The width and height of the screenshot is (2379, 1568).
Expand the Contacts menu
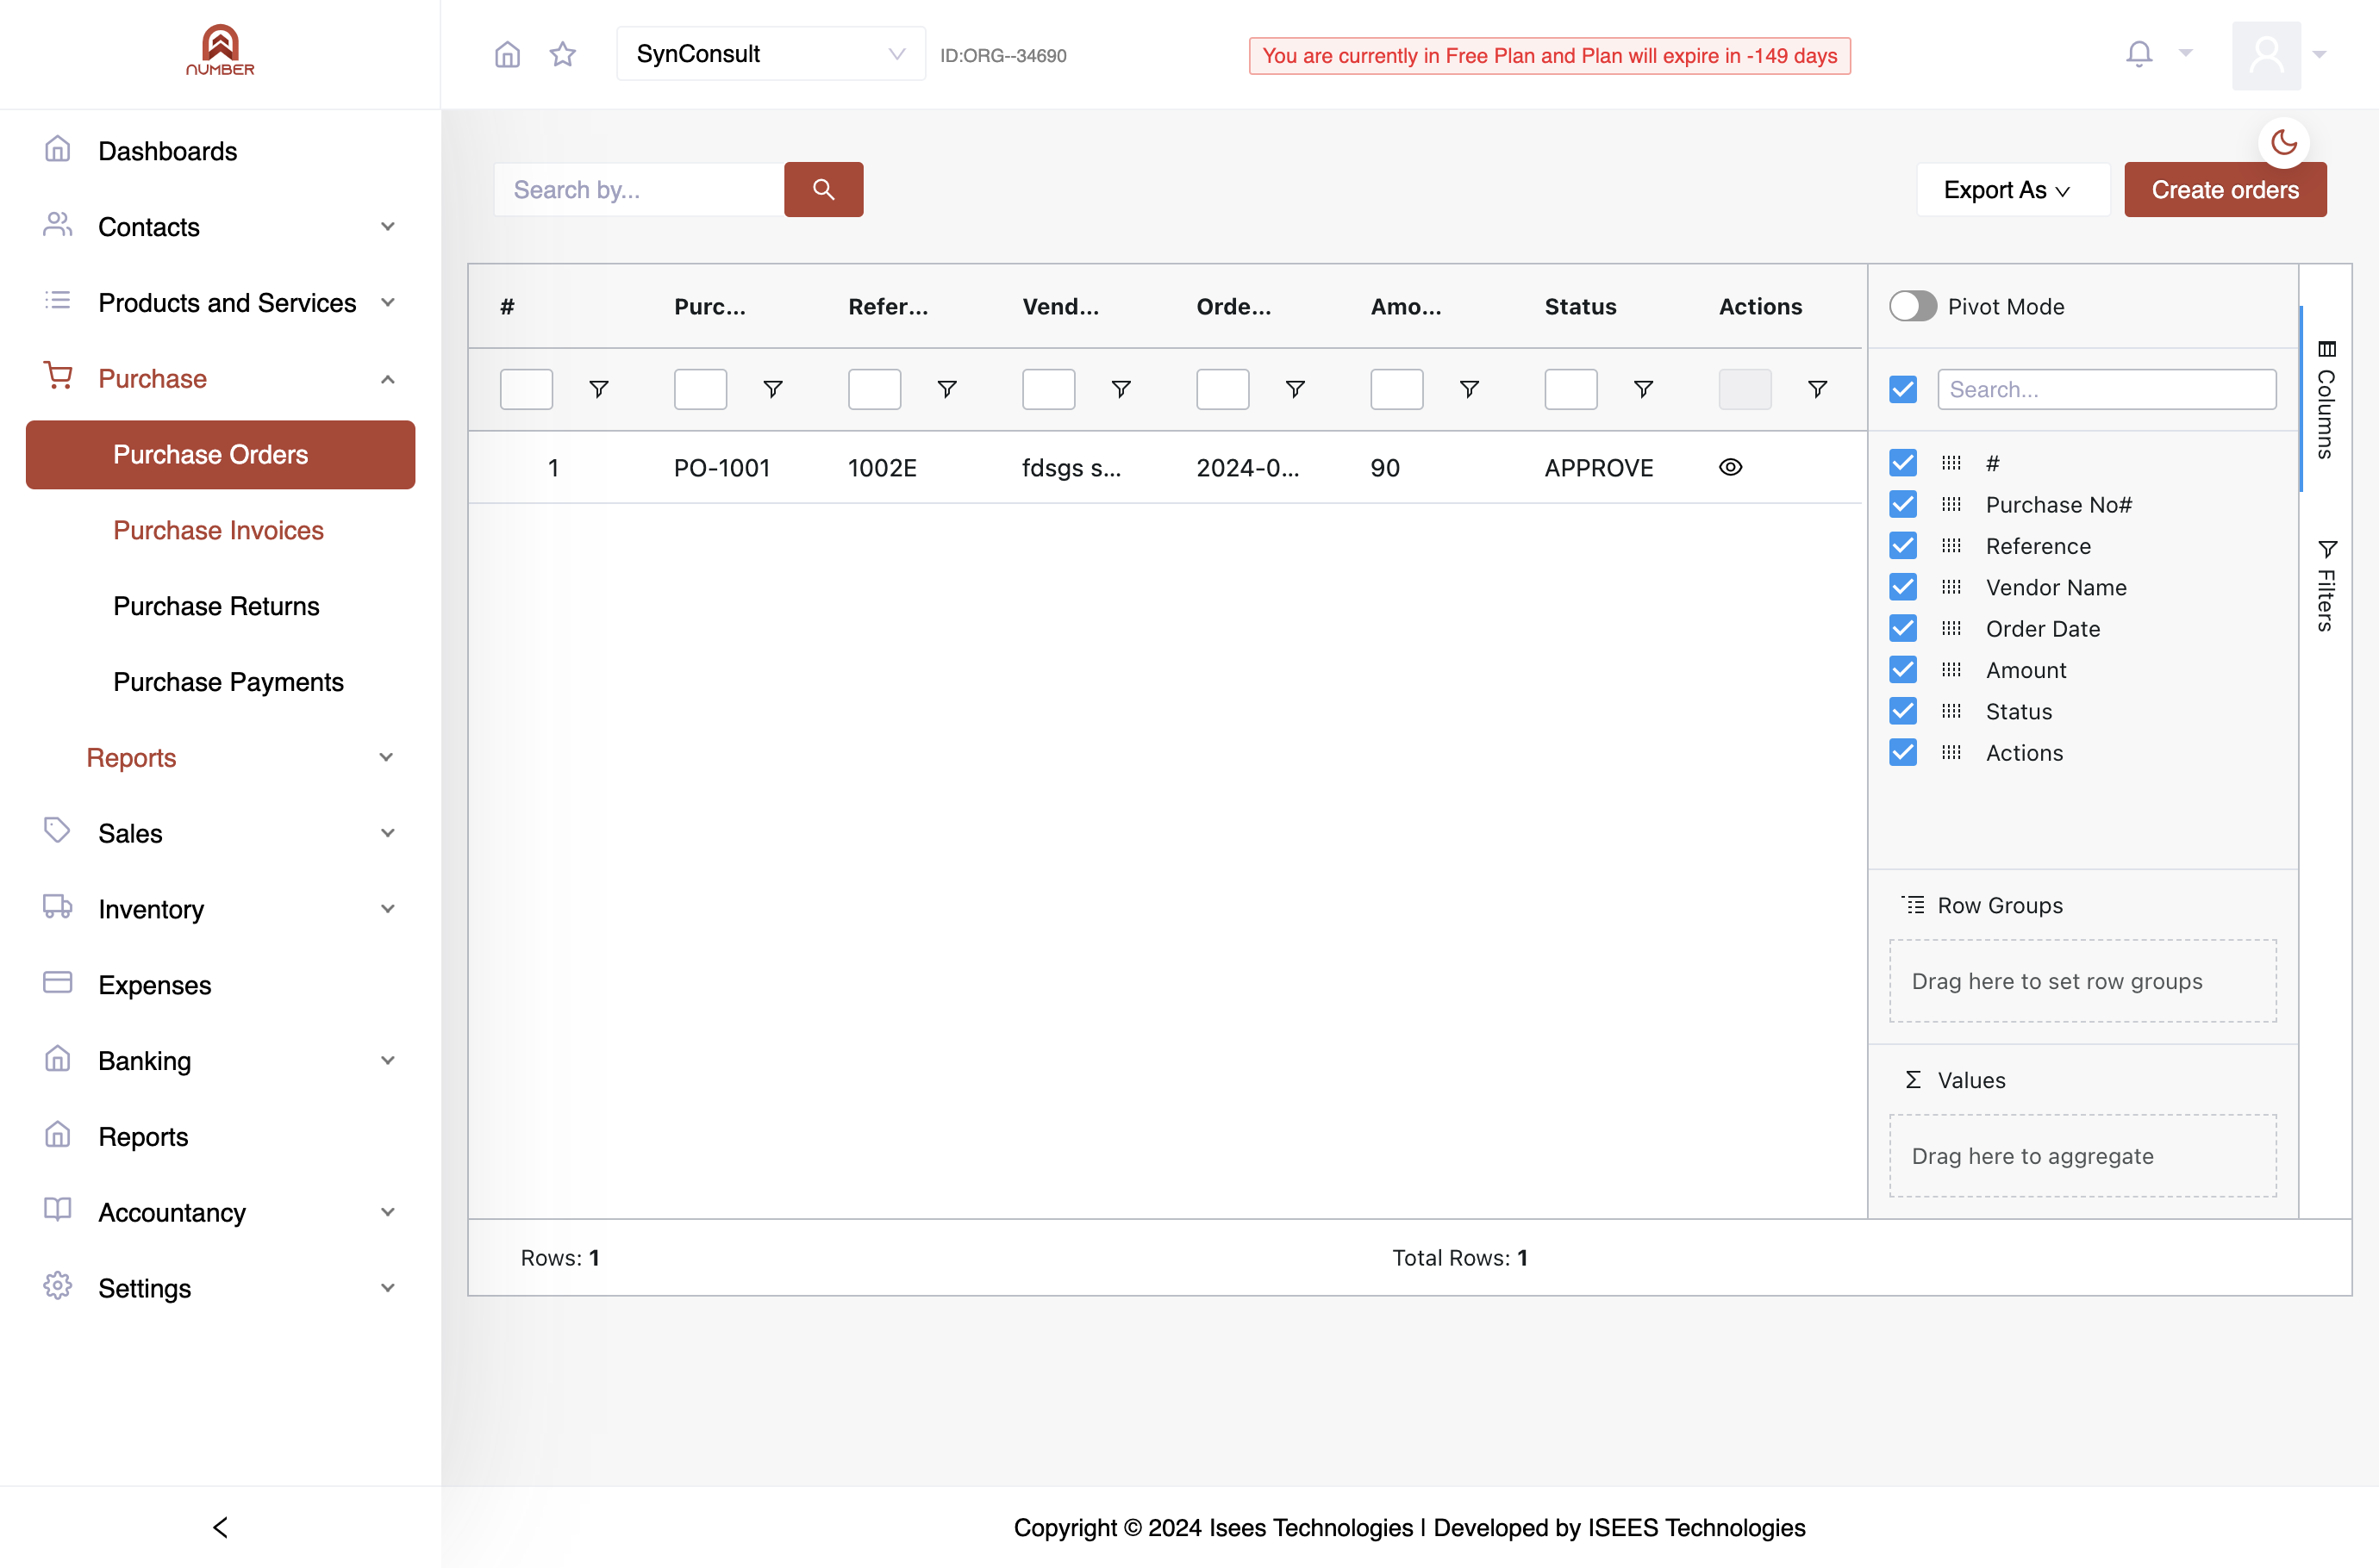pos(220,227)
